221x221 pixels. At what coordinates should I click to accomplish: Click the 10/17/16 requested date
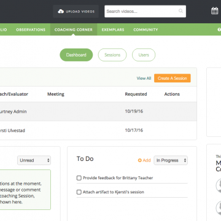pos(134,130)
